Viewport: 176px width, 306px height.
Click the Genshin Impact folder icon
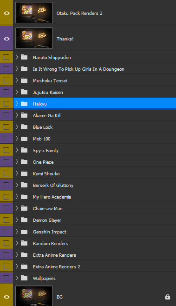tap(24, 232)
